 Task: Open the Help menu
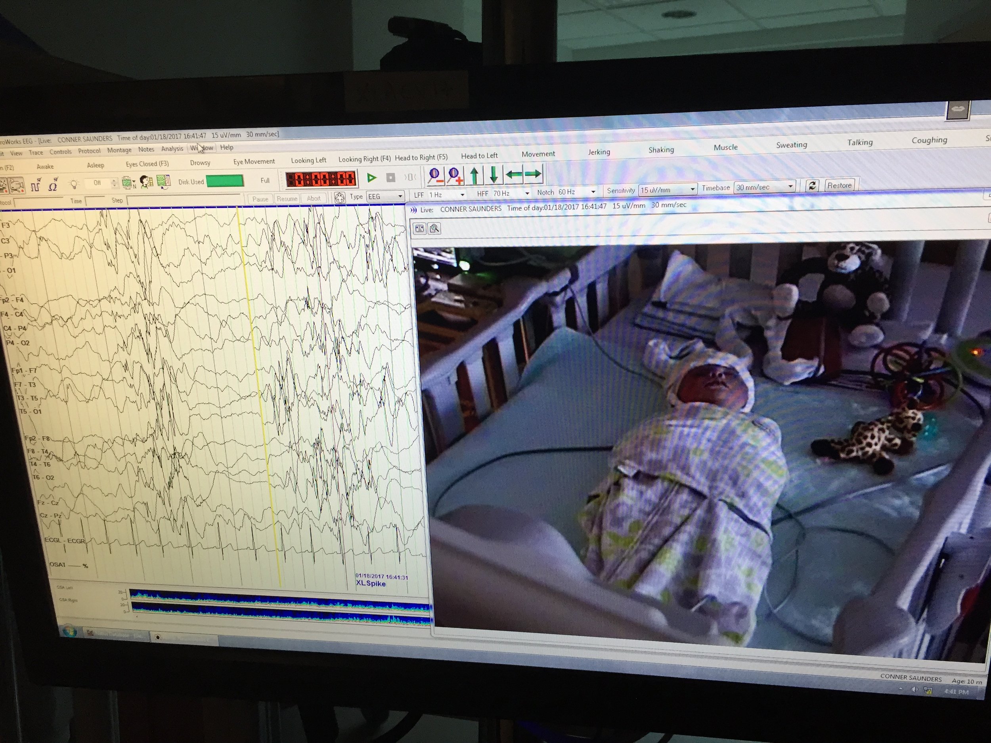pos(227,147)
